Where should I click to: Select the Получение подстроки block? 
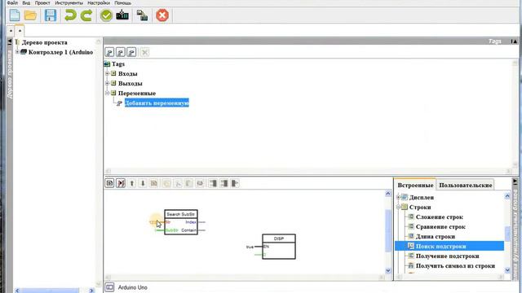point(448,256)
